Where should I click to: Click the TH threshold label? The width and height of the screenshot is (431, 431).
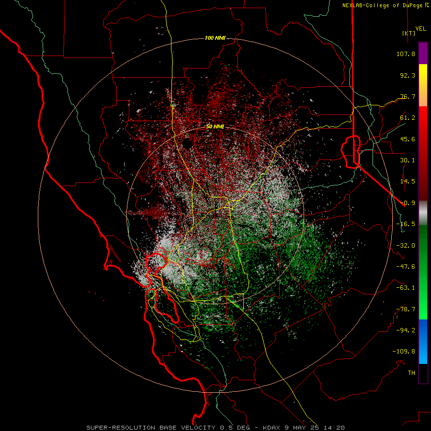pyautogui.click(x=411, y=373)
